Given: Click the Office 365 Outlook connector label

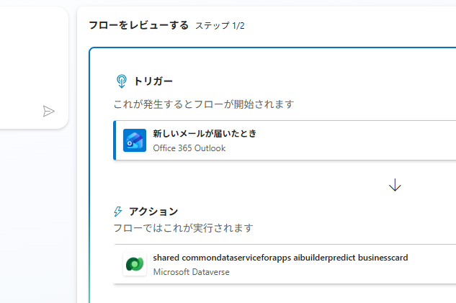Looking at the screenshot, I should pyautogui.click(x=189, y=148).
